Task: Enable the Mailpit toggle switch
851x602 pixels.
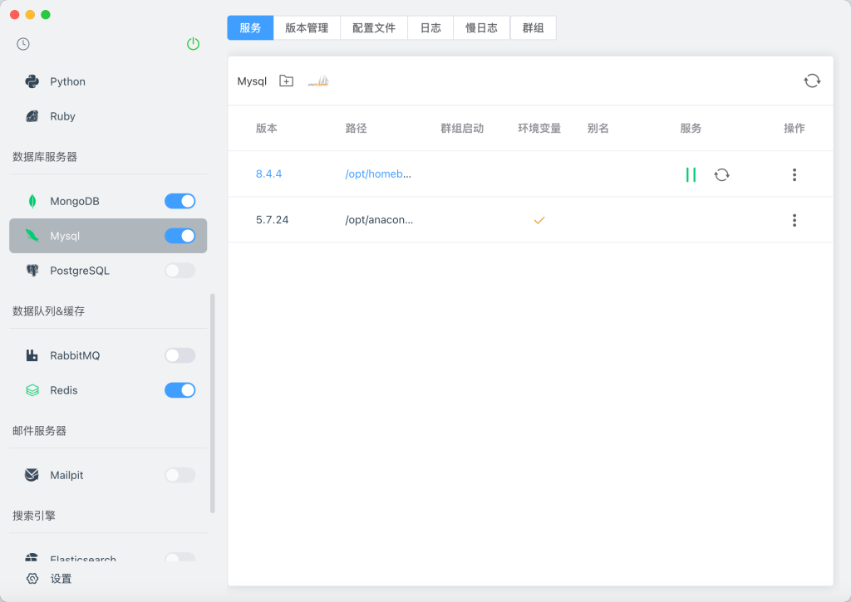Action: pyautogui.click(x=180, y=475)
